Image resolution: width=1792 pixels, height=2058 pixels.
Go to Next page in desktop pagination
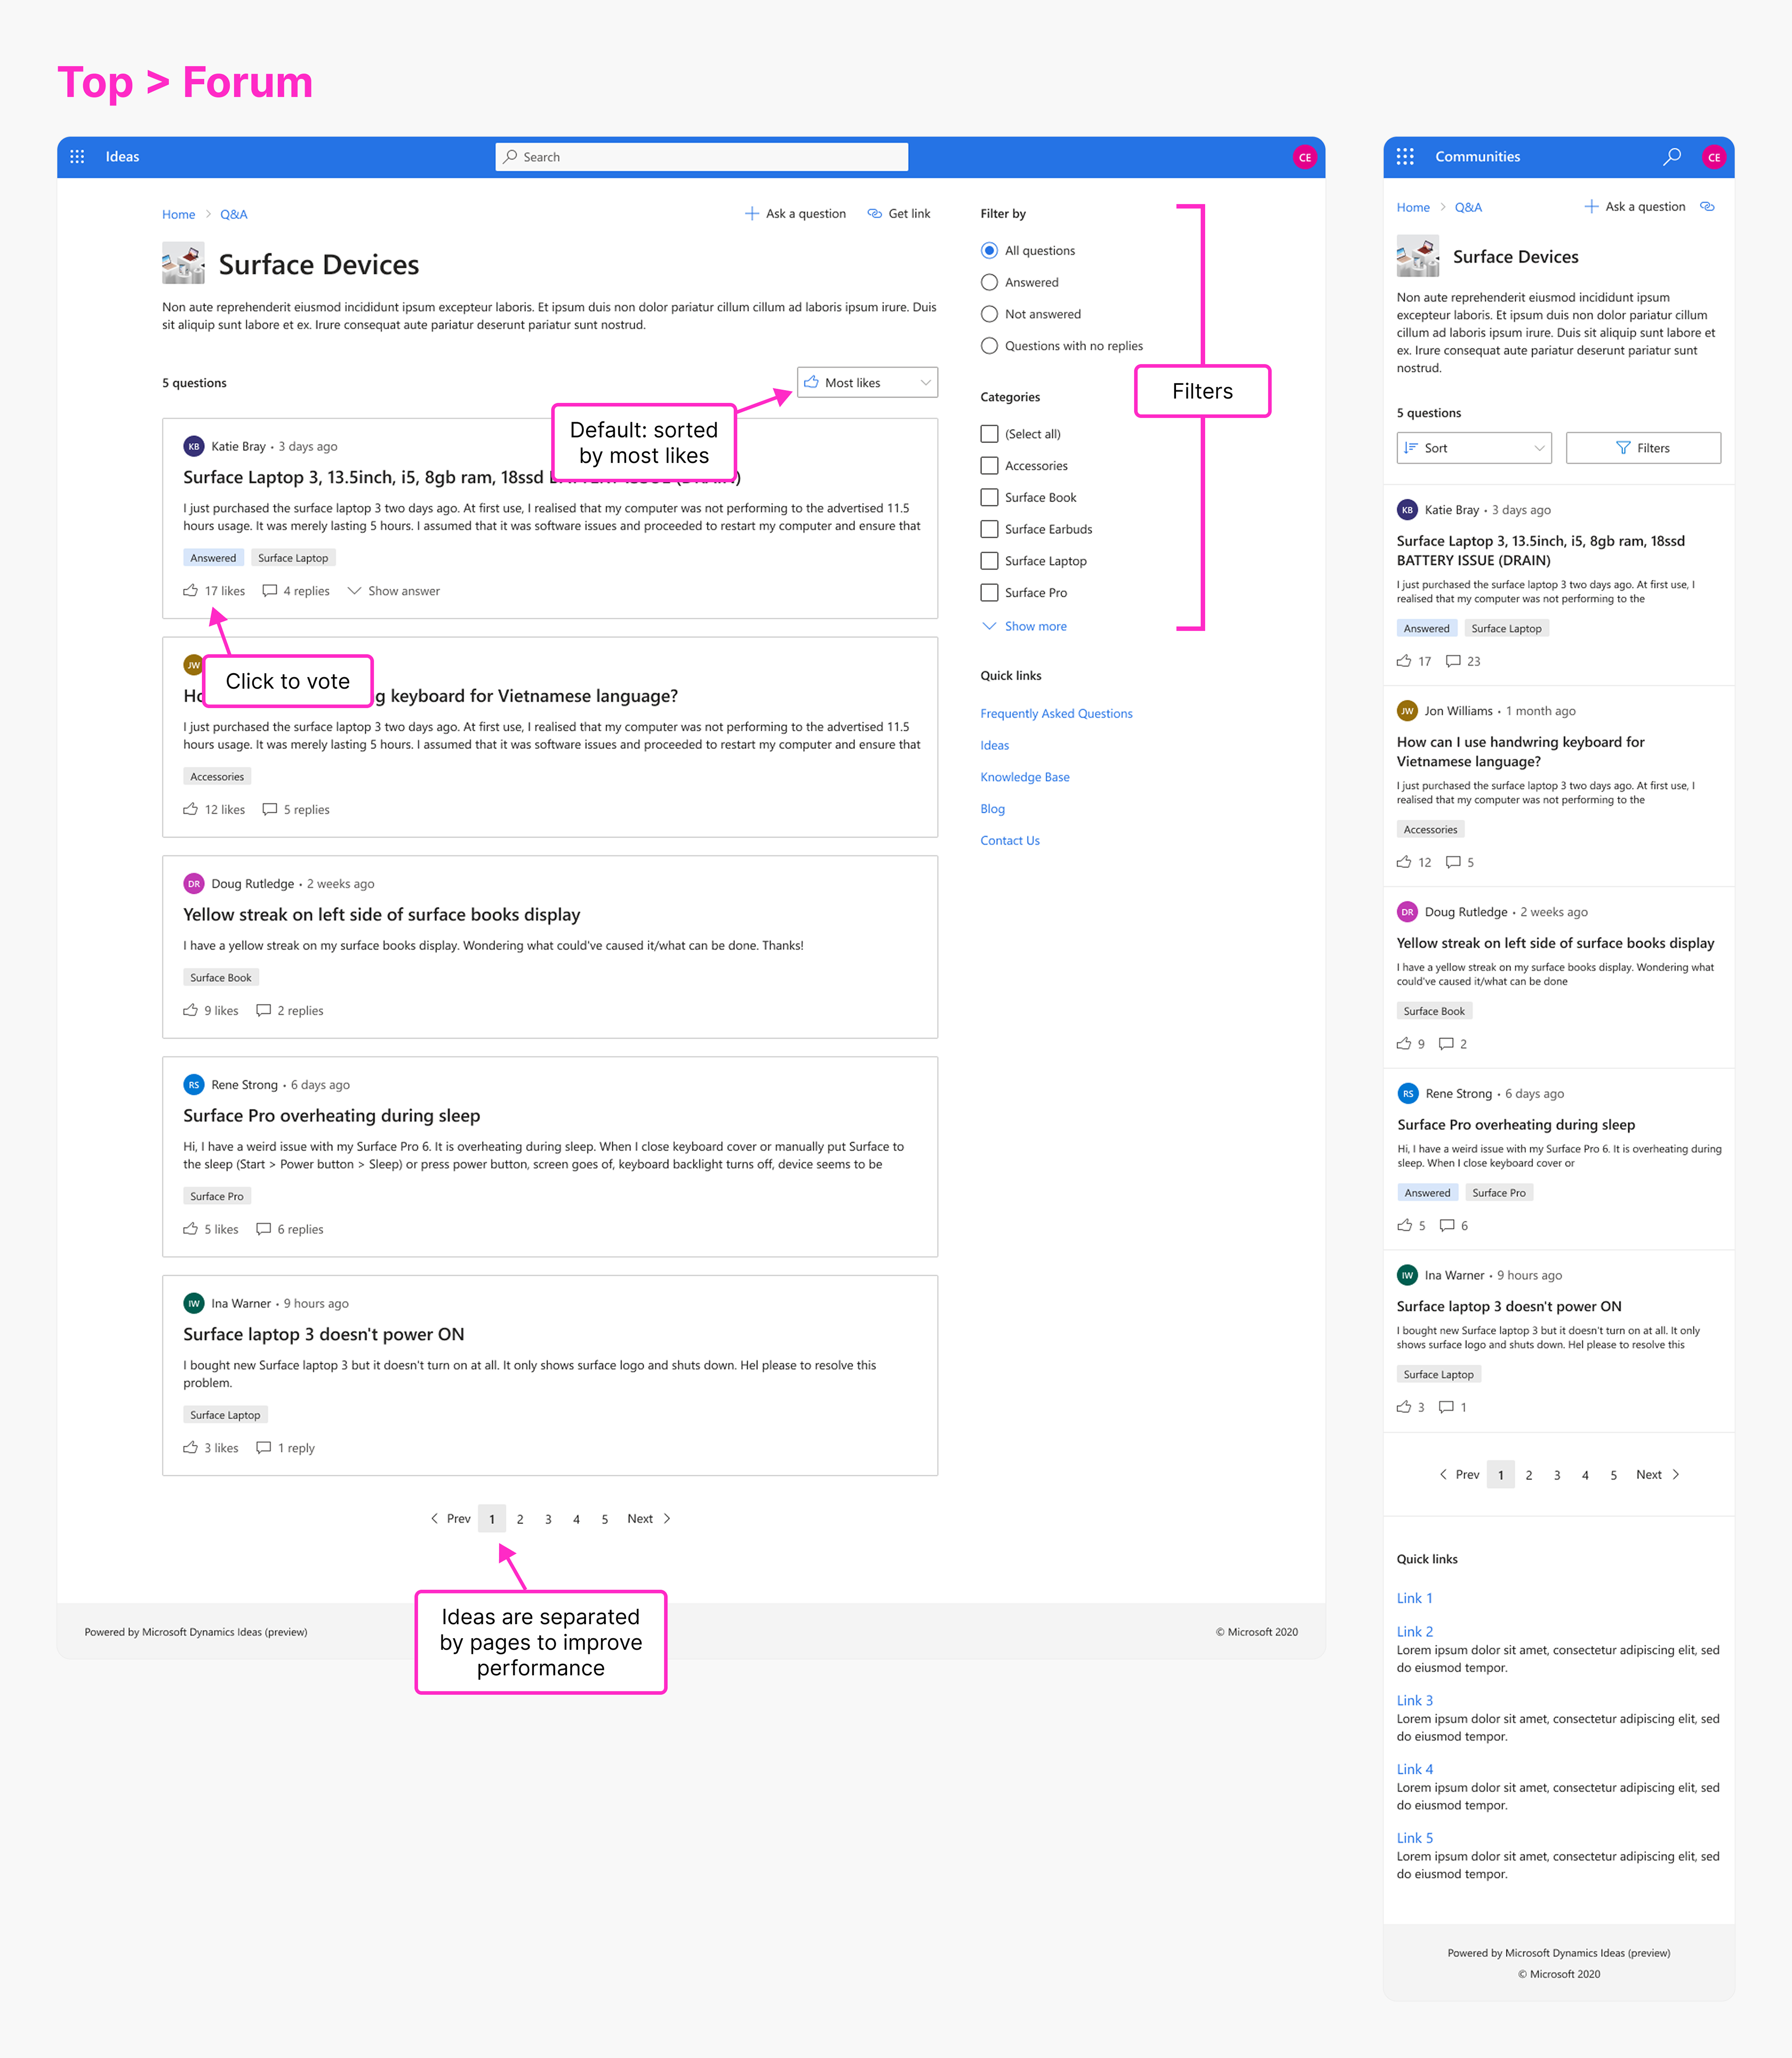pyautogui.click(x=649, y=1518)
